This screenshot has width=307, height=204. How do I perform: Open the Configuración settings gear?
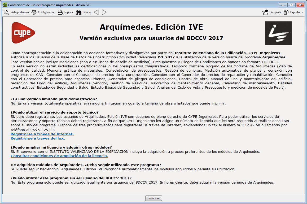tap(43, 12)
